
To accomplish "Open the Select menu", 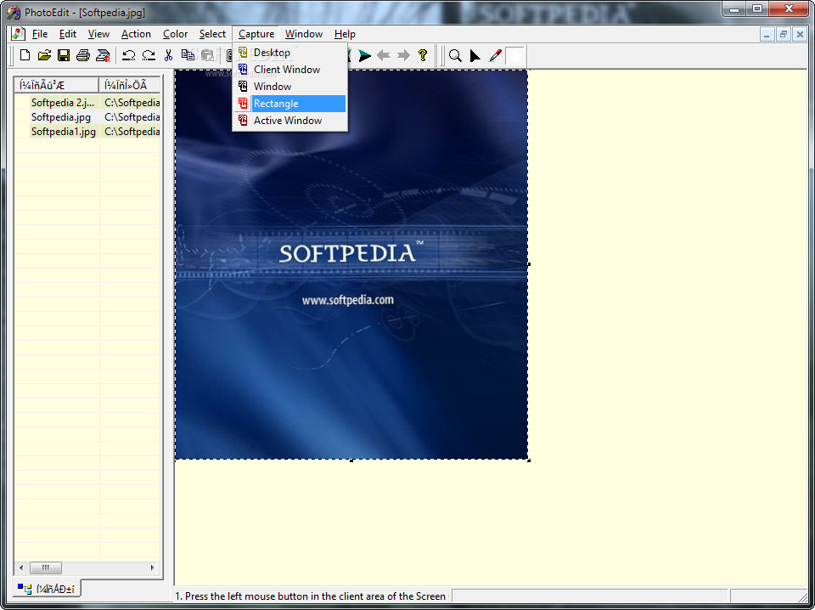I will (212, 34).
